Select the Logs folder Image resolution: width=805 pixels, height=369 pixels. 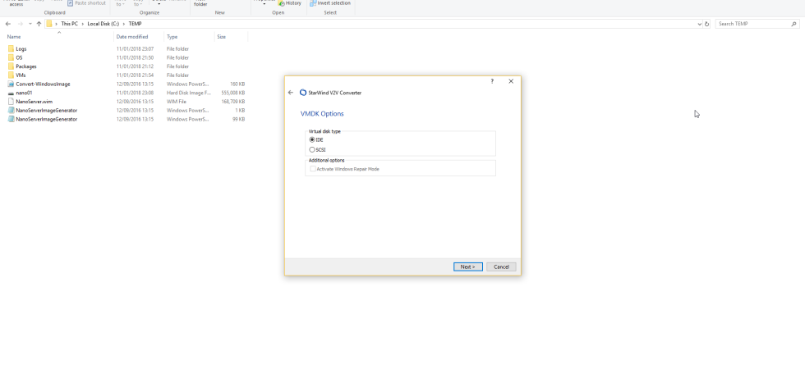(x=21, y=48)
